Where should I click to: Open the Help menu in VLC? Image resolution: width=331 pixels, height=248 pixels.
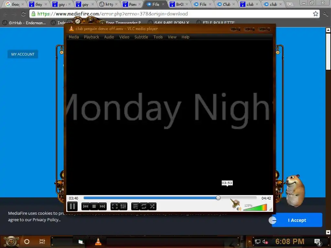[185, 37]
